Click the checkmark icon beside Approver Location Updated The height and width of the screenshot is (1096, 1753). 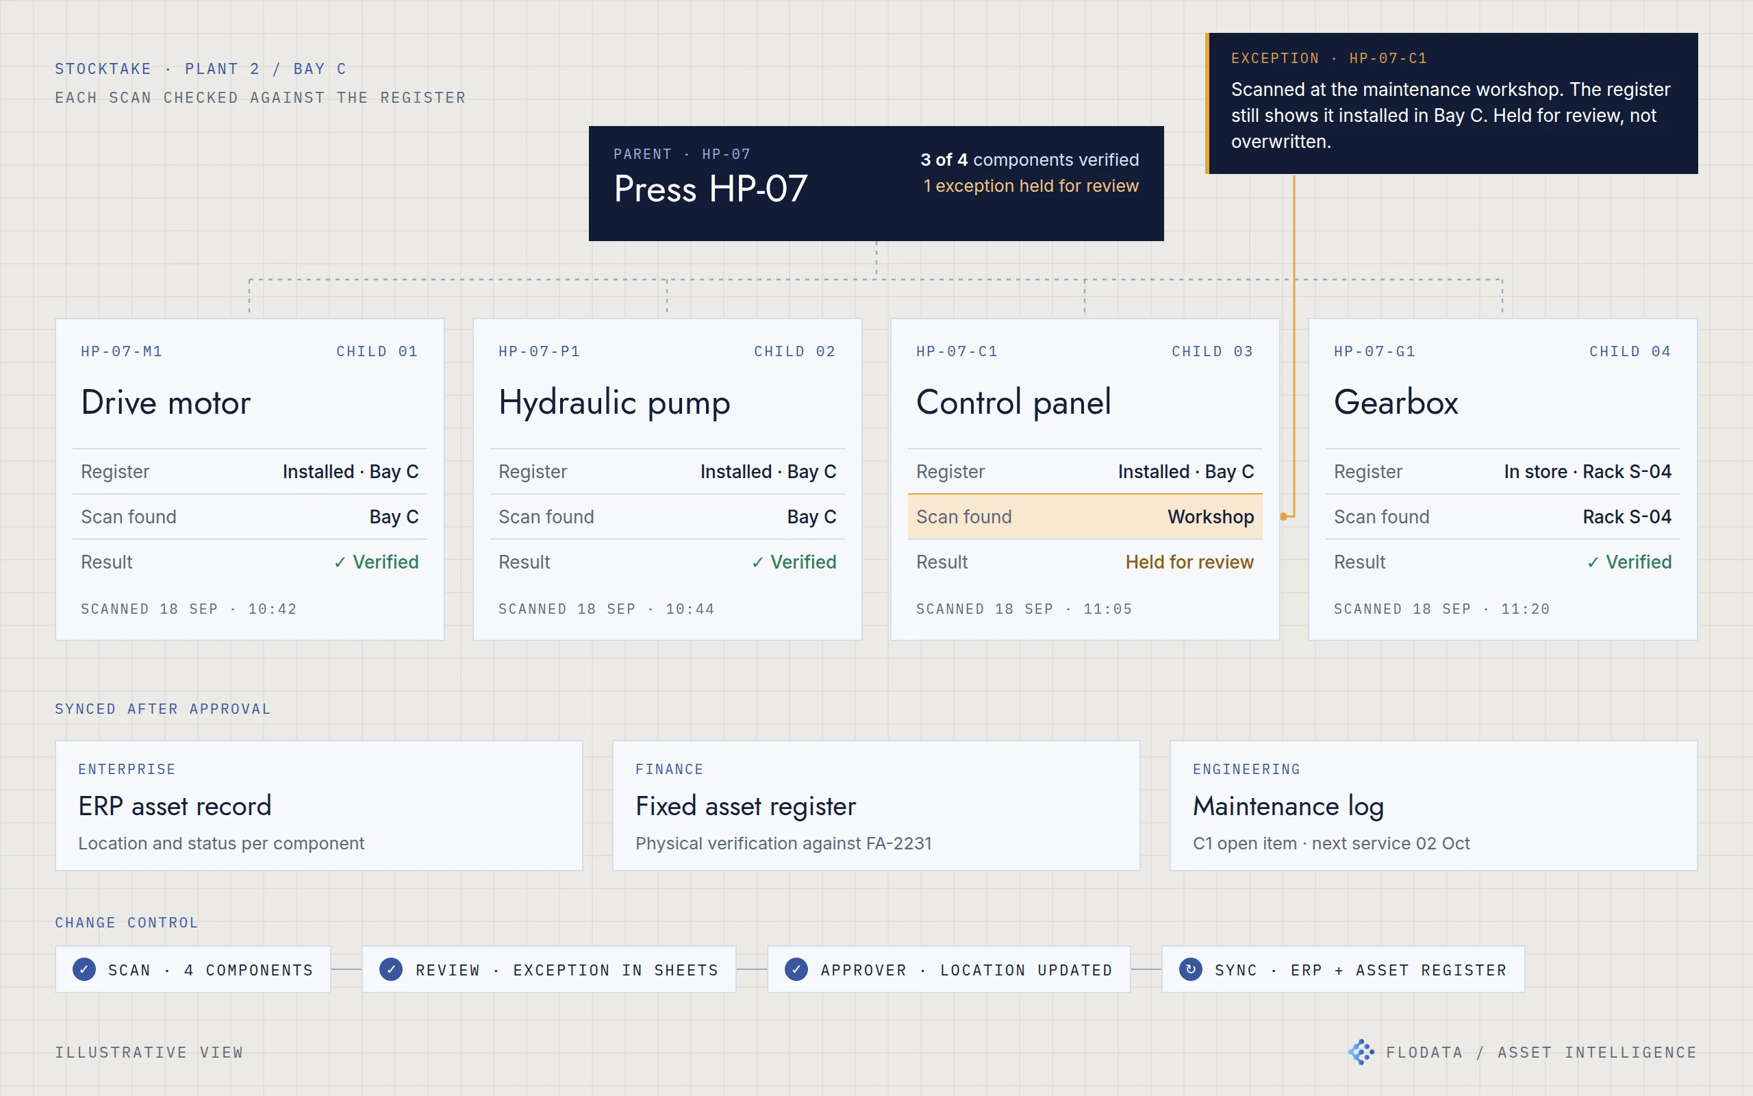(x=796, y=969)
